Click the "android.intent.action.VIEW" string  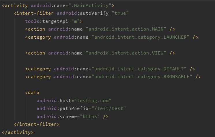(126, 53)
